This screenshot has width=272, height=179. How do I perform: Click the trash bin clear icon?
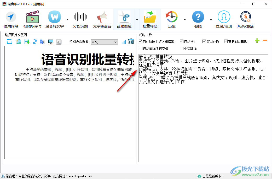[x=131, y=42]
